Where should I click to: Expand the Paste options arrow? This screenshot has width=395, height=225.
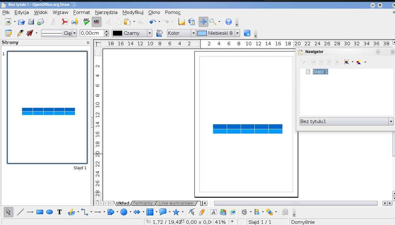tap(134, 22)
